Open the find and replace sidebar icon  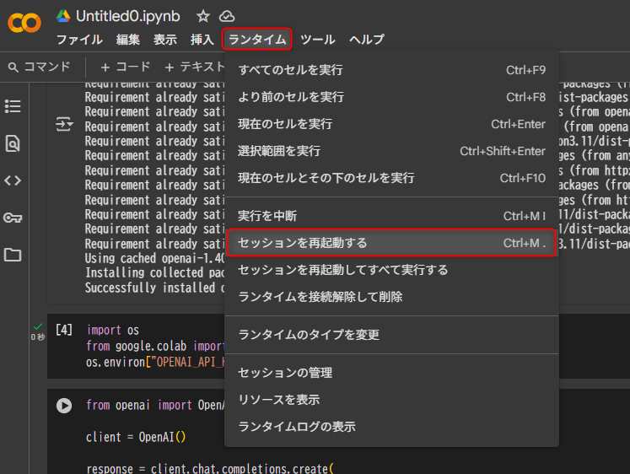[x=13, y=143]
